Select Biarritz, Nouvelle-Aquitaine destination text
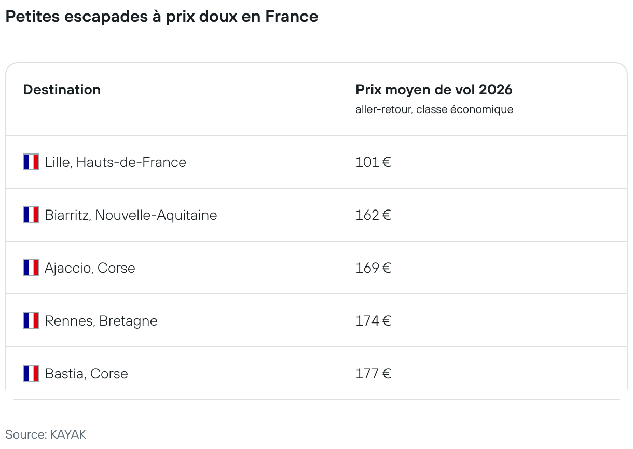Viewport: 633px width, 449px height. coord(131,215)
